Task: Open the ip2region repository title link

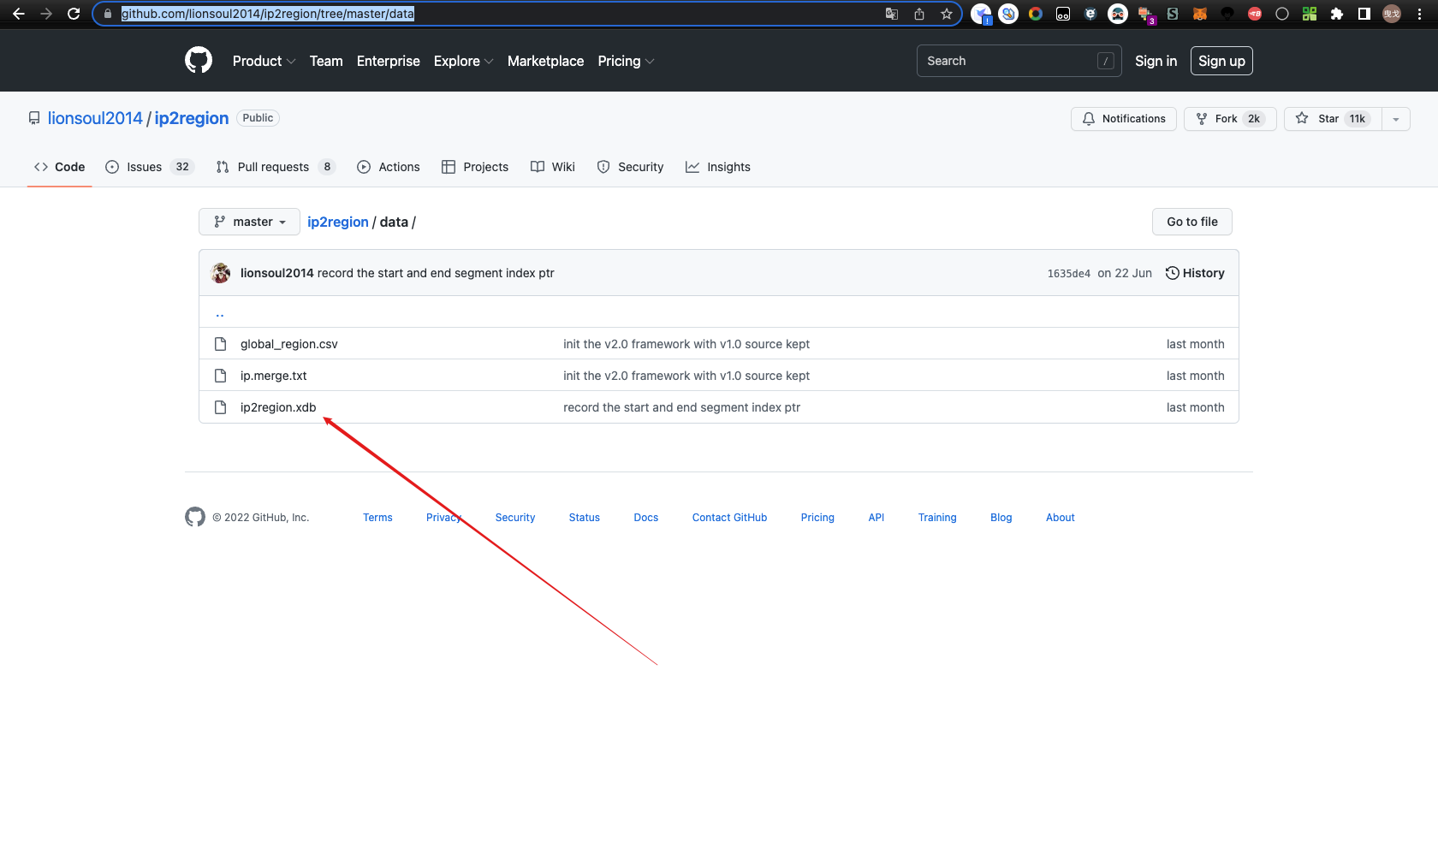Action: point(192,118)
